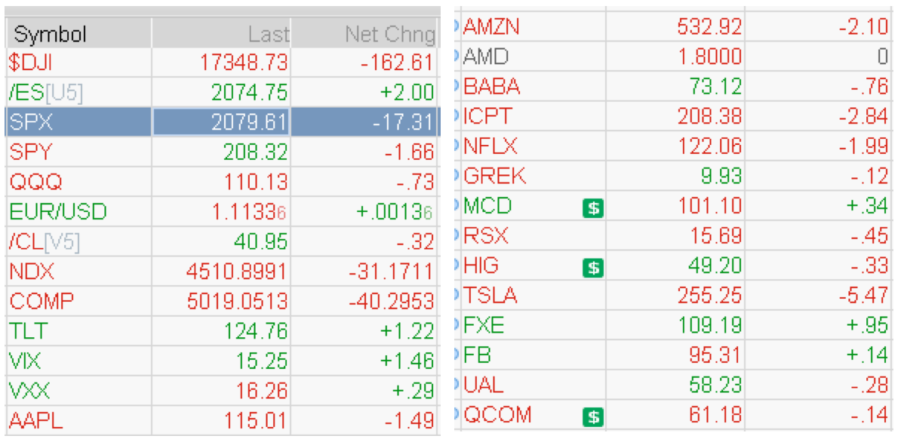Click the blue marker left of NFLX

pos(457,146)
